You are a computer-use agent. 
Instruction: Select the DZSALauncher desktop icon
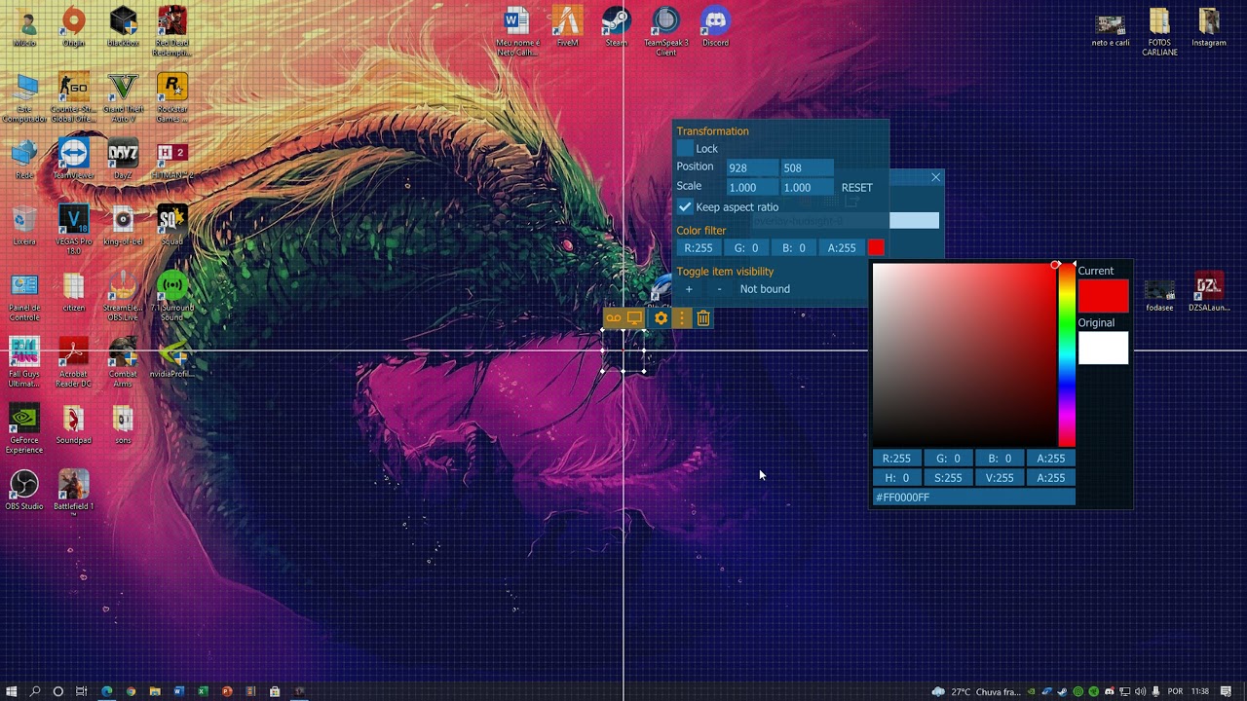pos(1209,291)
